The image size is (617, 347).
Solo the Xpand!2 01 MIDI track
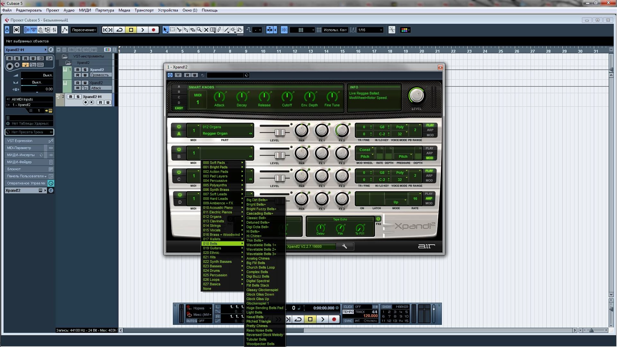(x=77, y=97)
